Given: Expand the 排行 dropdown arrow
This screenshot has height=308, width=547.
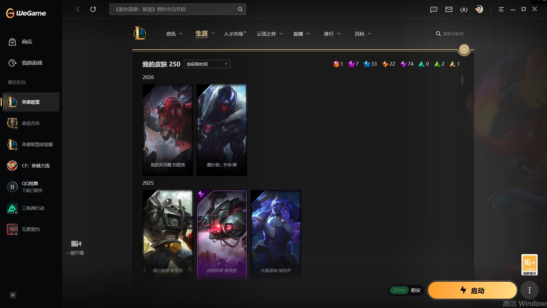Looking at the screenshot, I should pyautogui.click(x=339, y=34).
